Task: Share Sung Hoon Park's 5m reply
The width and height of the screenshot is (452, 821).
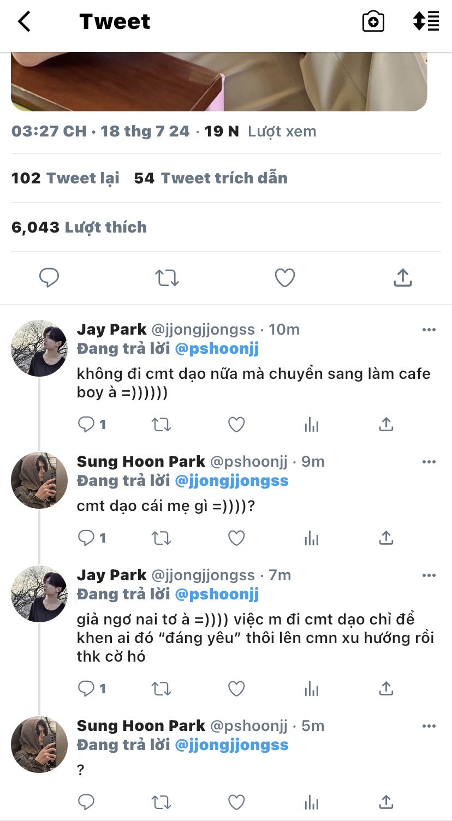Action: point(386,802)
